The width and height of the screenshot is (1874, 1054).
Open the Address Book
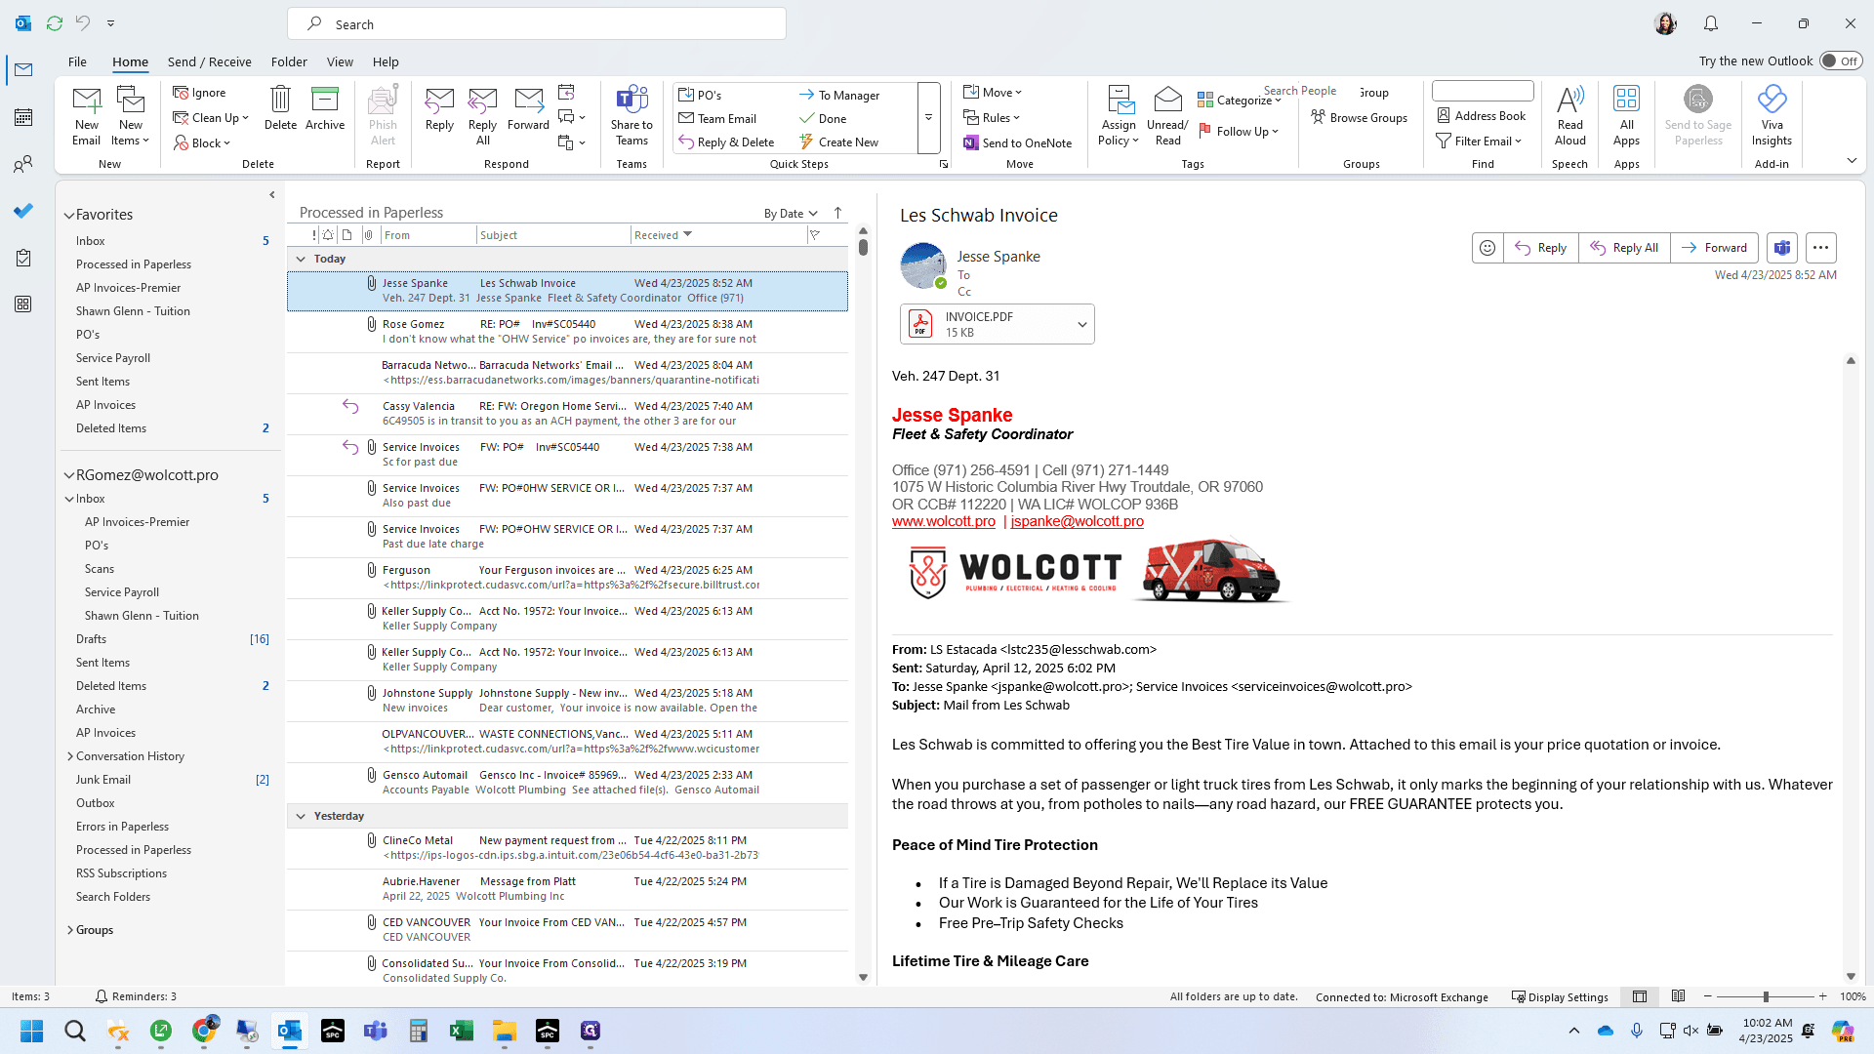1481,115
